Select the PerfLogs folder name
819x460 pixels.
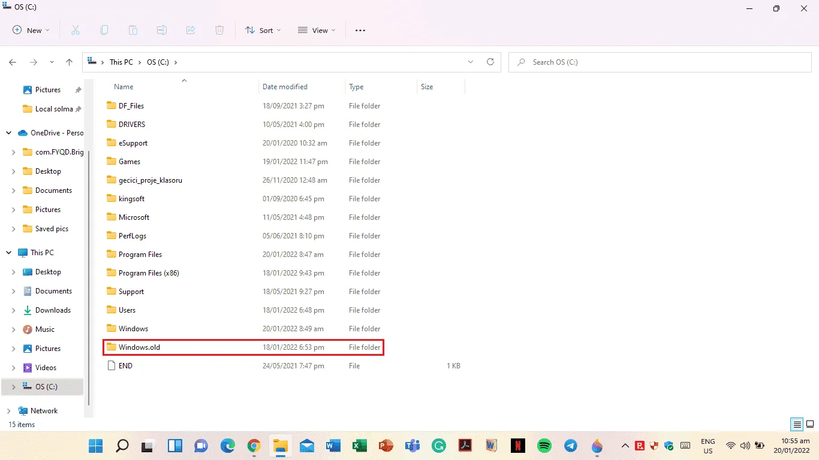click(x=133, y=236)
